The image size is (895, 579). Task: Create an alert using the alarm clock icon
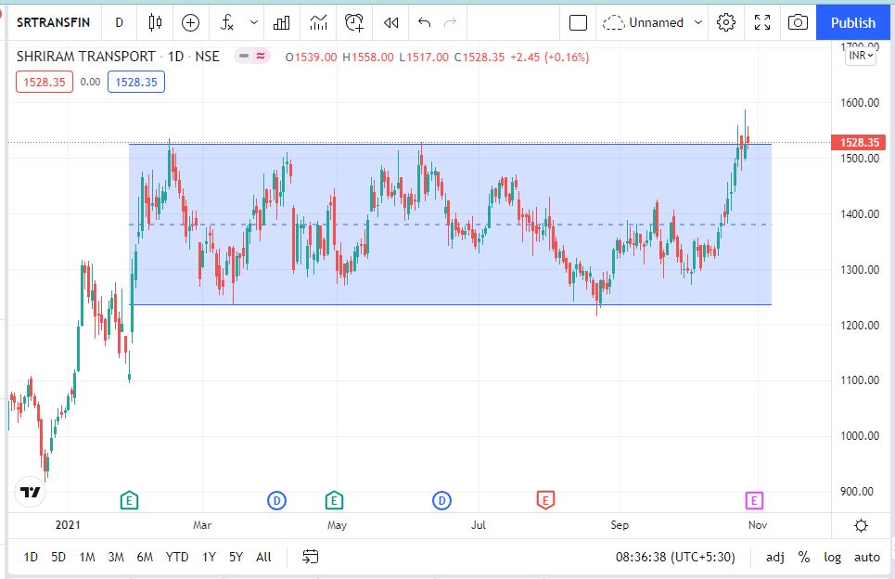(x=354, y=22)
